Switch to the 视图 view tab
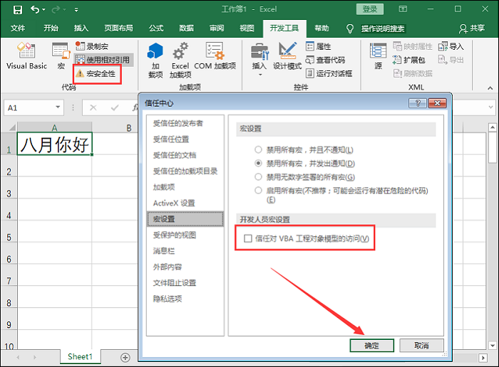499x367 pixels. pyautogui.click(x=247, y=28)
